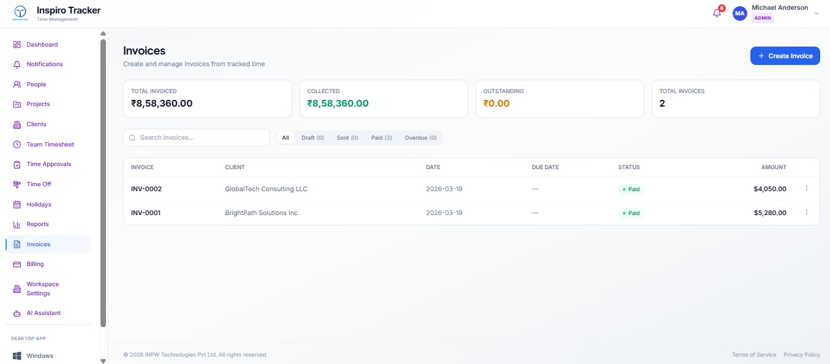Click the notification bell with red badge
The width and height of the screenshot is (830, 364).
tap(716, 12)
